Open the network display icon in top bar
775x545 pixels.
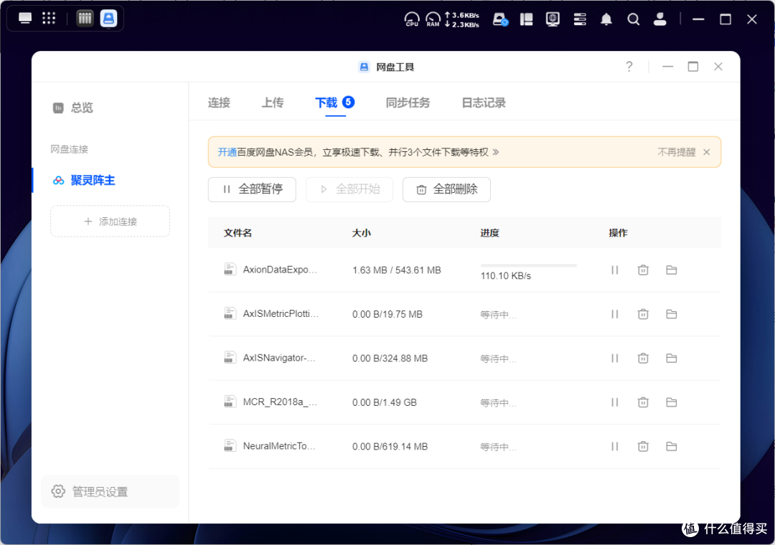pyautogui.click(x=553, y=19)
